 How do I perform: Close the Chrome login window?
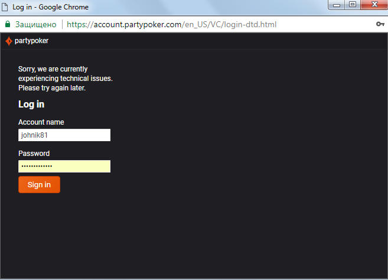[374, 5]
